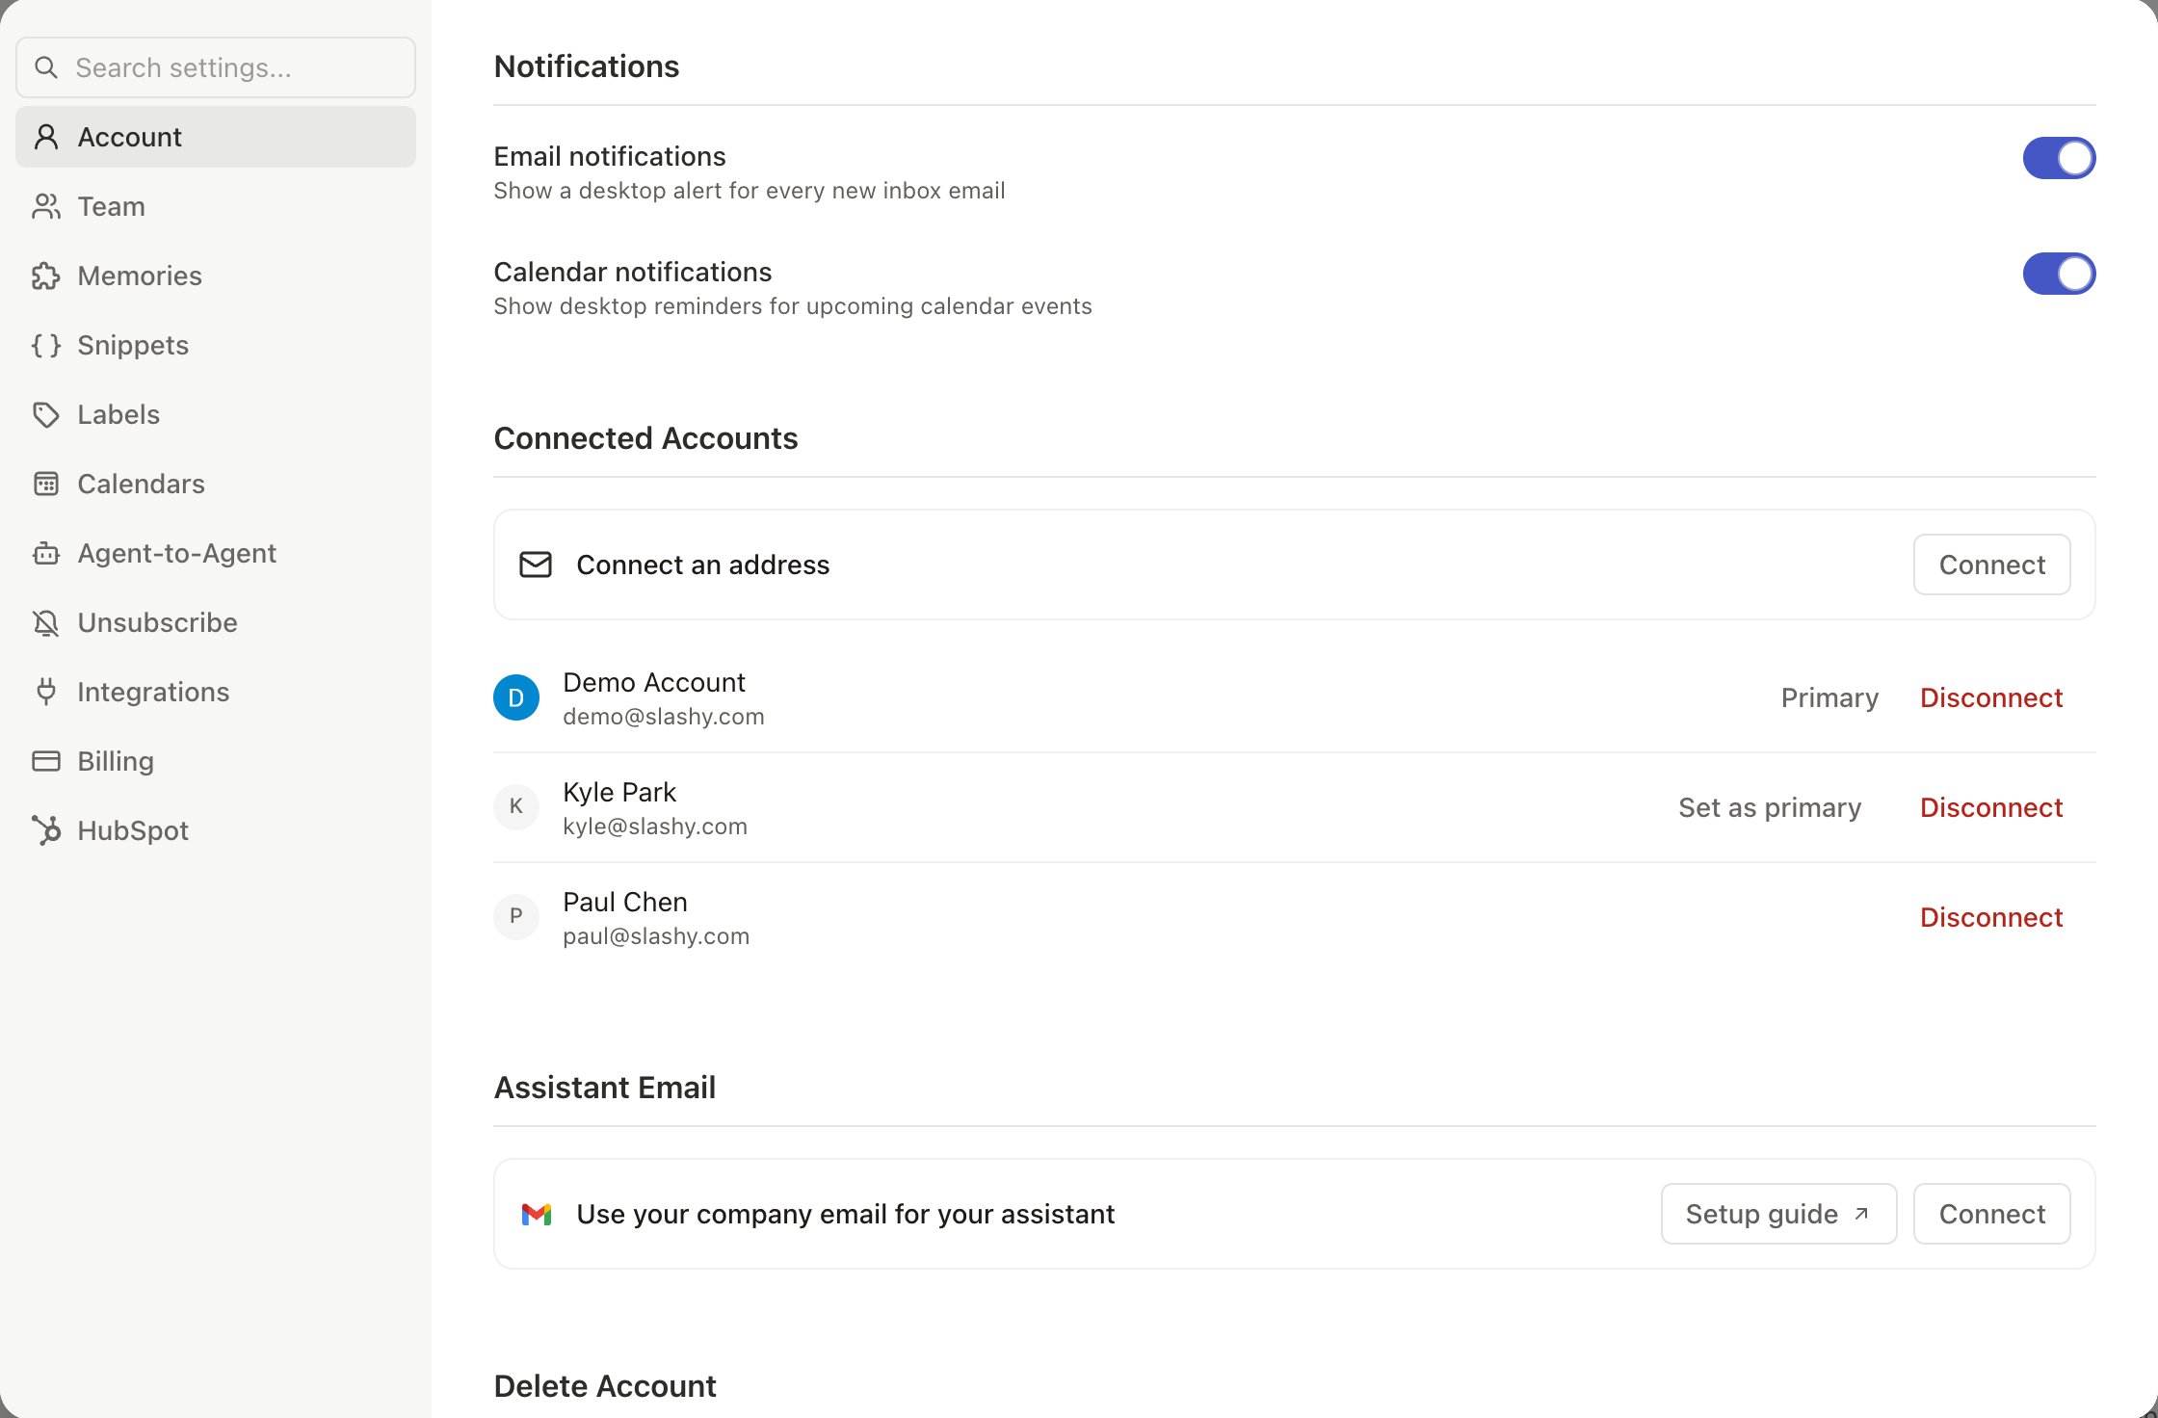Click the Team people icon

click(x=45, y=206)
